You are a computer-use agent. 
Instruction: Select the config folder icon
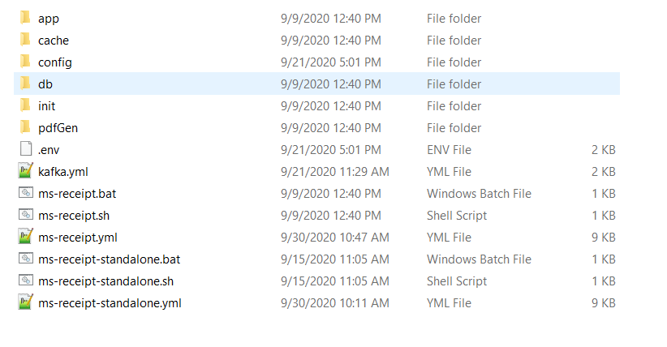point(24,62)
